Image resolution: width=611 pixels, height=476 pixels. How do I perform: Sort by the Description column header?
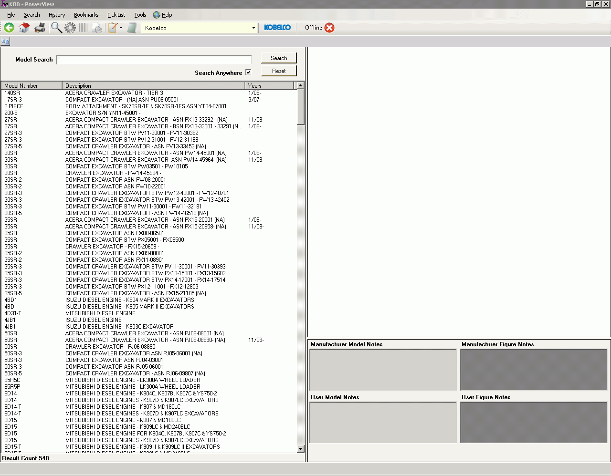pyautogui.click(x=153, y=85)
